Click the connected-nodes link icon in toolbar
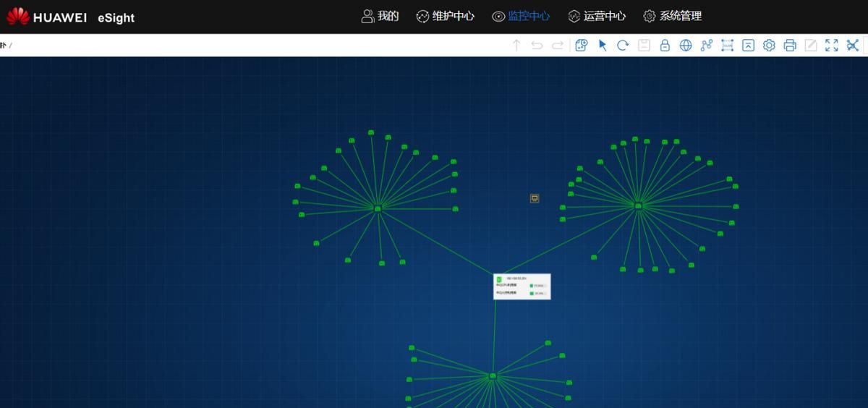The image size is (868, 408). click(x=707, y=46)
